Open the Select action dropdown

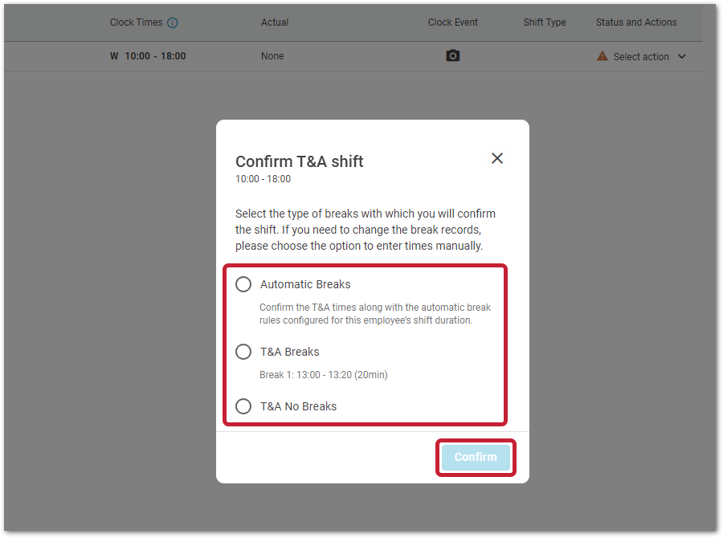click(x=641, y=57)
